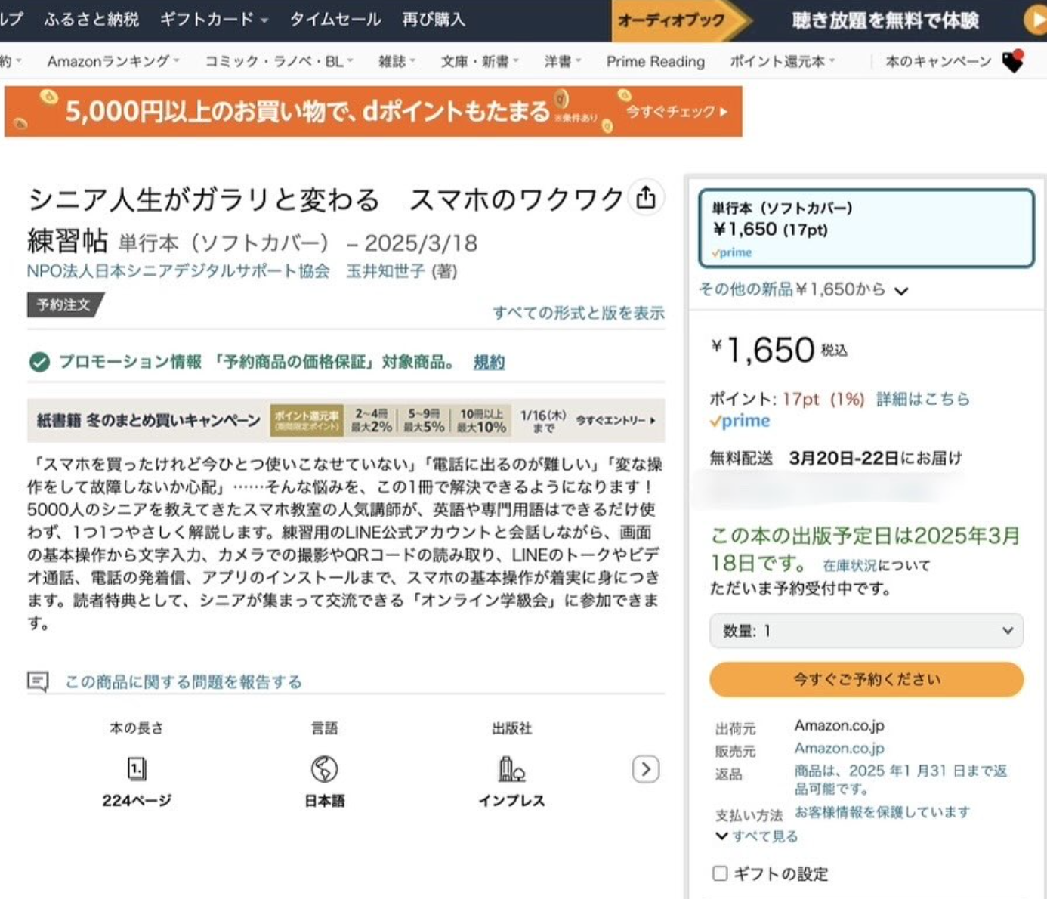Click the 3月20日-22日にお届け delivery text

click(876, 458)
